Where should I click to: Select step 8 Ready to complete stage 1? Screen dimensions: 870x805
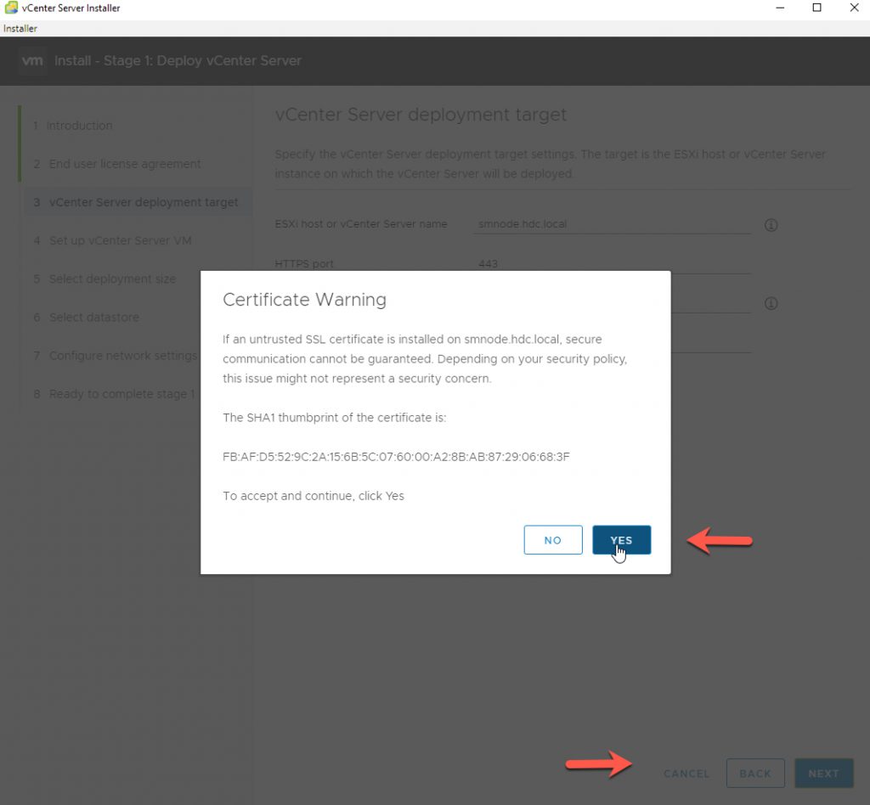114,393
